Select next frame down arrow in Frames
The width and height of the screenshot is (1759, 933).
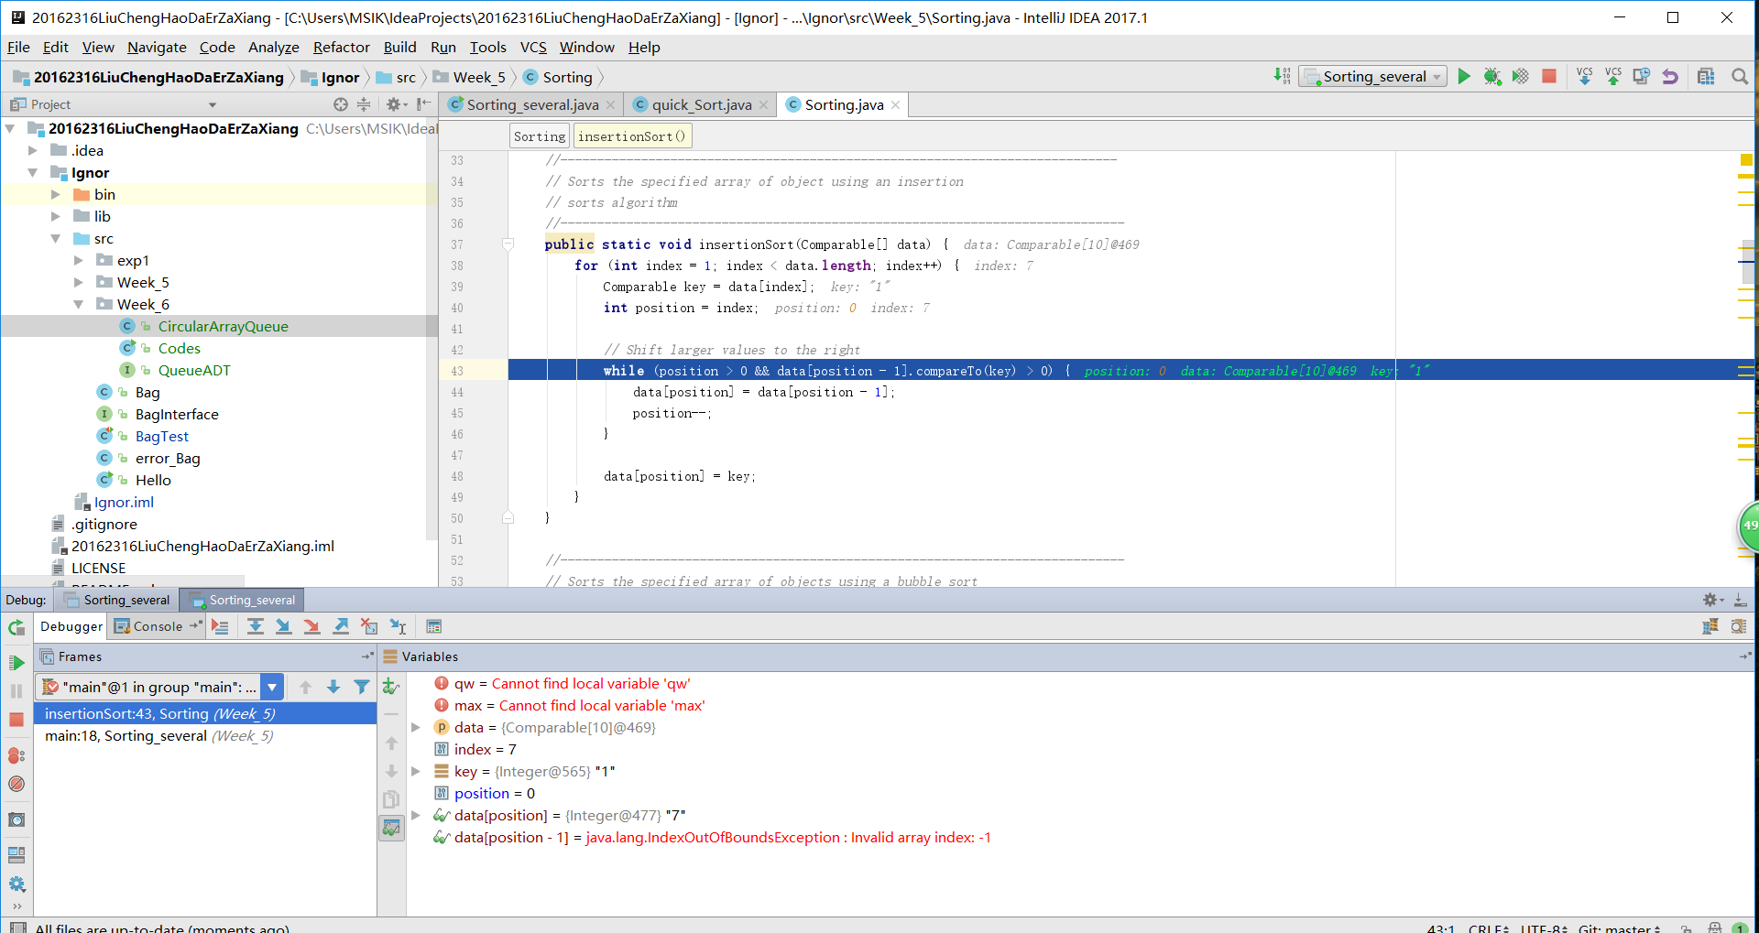click(x=333, y=687)
